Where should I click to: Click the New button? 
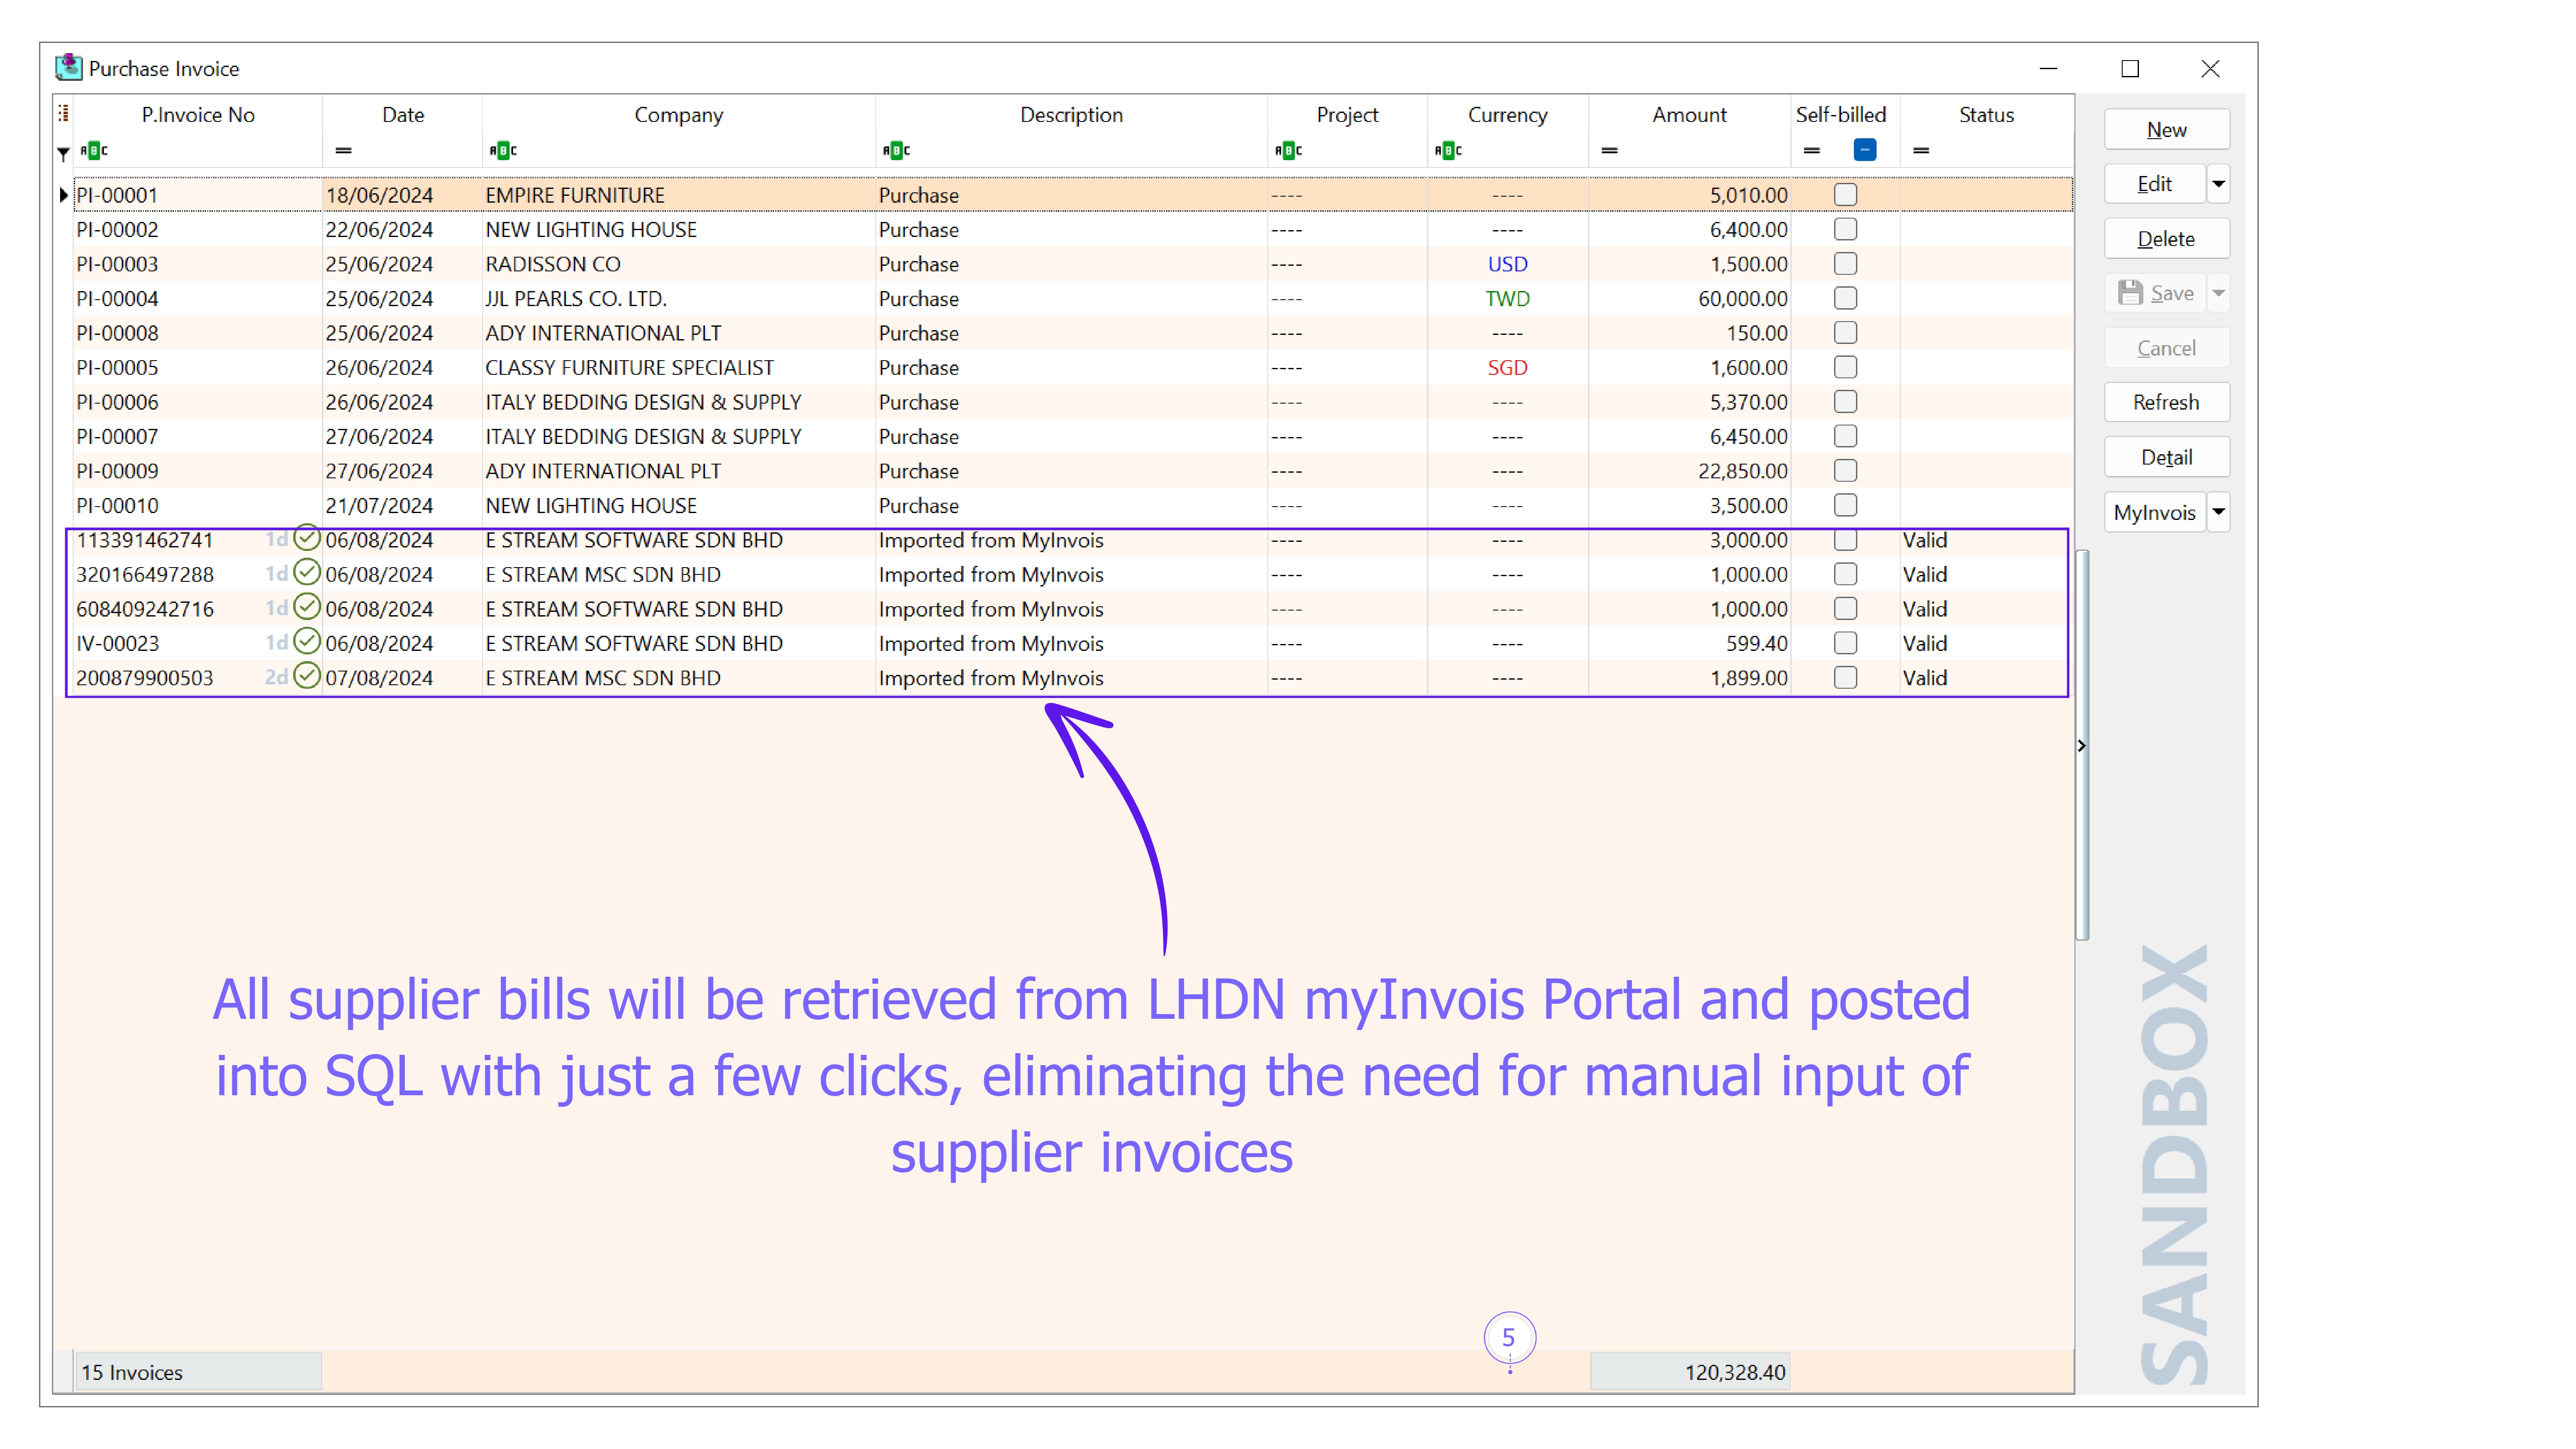2166,130
